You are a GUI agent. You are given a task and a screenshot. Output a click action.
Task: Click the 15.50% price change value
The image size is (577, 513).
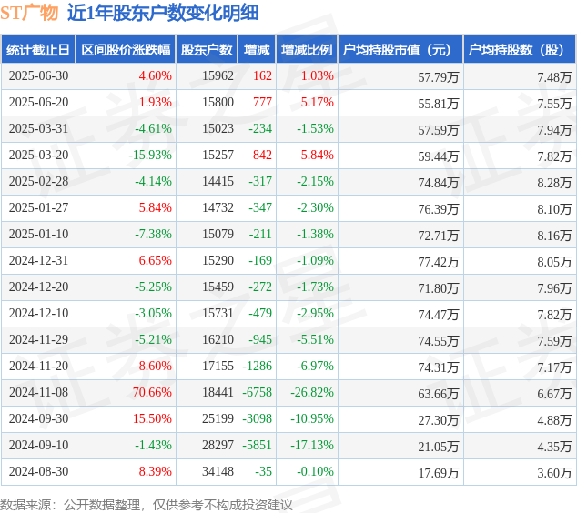152,418
